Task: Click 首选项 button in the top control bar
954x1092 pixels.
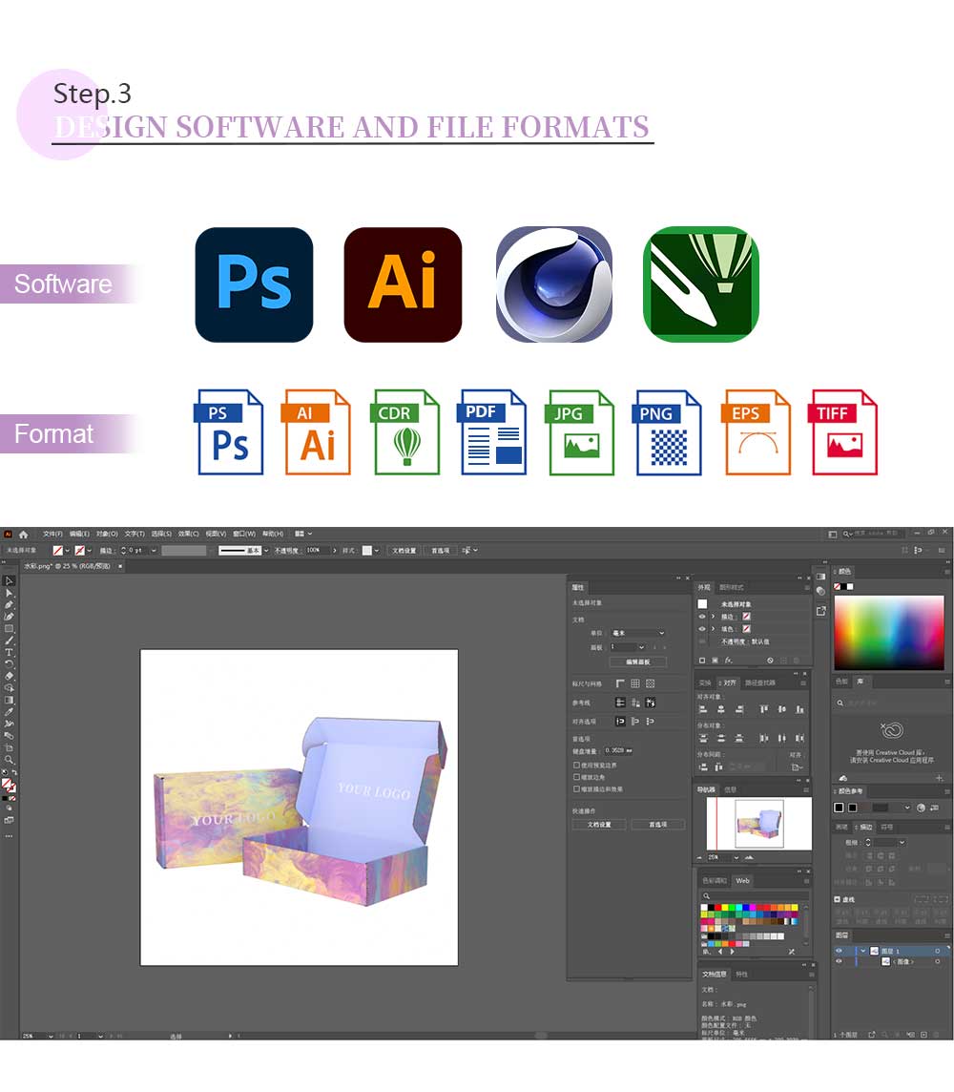Action: [440, 550]
